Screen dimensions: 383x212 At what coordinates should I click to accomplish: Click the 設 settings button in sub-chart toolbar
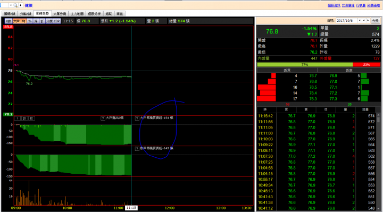[x=24, y=118]
